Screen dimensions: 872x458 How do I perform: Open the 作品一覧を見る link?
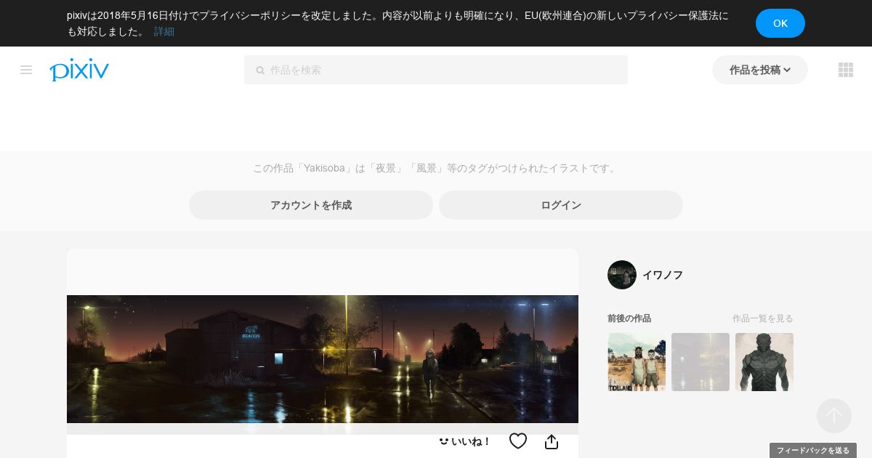click(x=763, y=318)
